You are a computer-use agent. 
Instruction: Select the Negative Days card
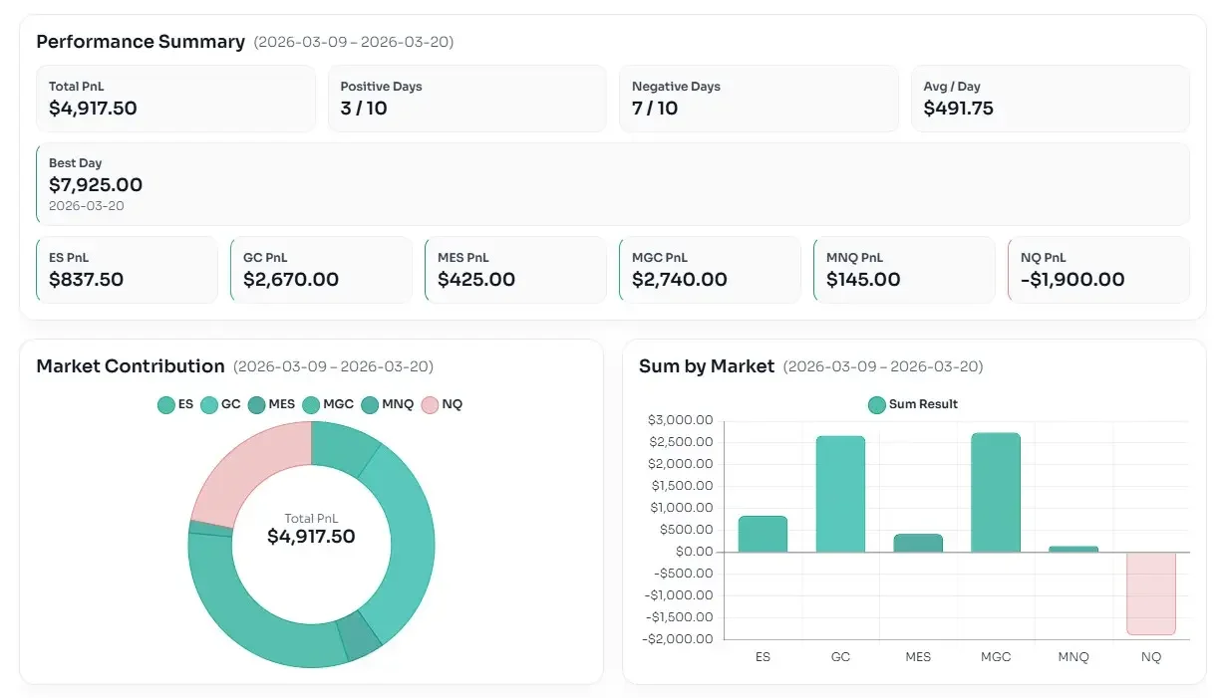click(759, 99)
